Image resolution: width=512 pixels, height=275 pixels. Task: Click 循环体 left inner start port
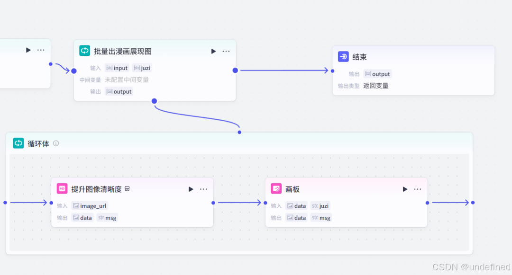point(5,203)
